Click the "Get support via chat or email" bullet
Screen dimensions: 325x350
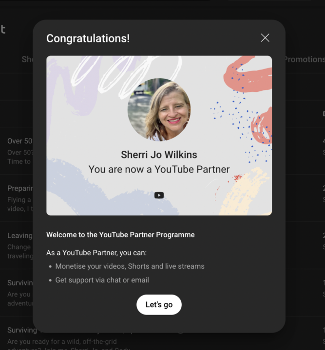102,280
